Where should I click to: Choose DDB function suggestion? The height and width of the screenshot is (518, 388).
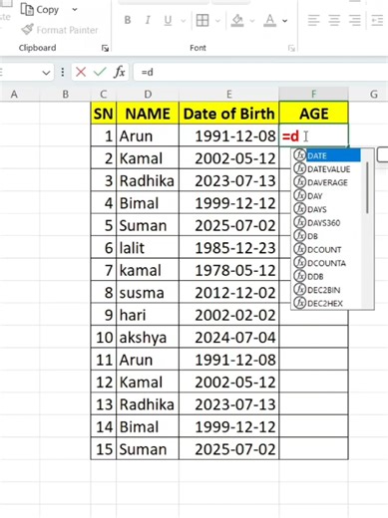coord(326,277)
